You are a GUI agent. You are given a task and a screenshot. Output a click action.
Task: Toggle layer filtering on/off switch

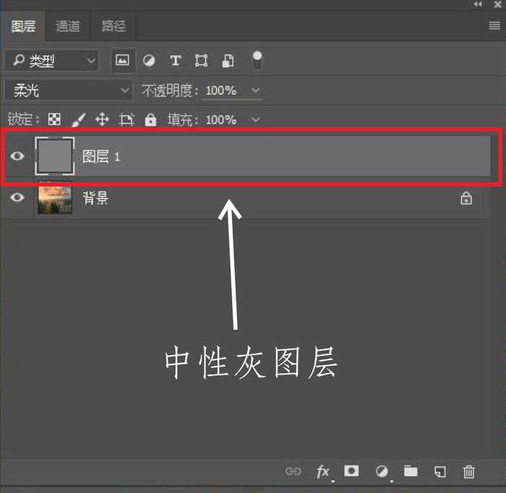tap(256, 61)
